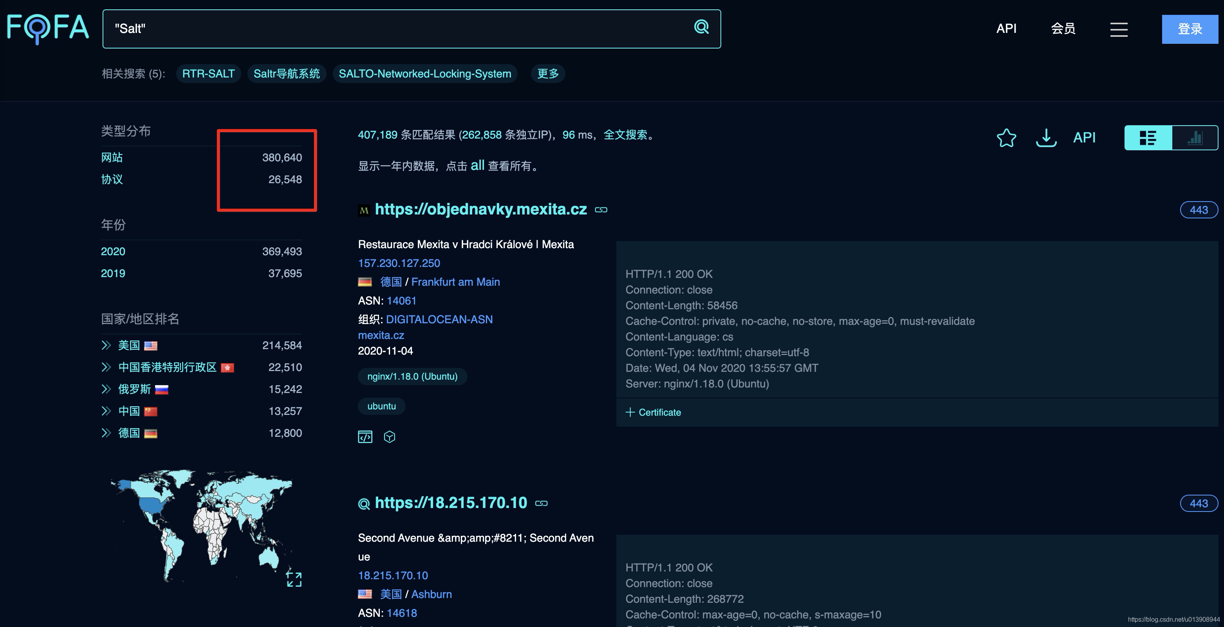Viewport: 1224px width, 627px height.
Task: Click the search query input field
Action: point(399,29)
